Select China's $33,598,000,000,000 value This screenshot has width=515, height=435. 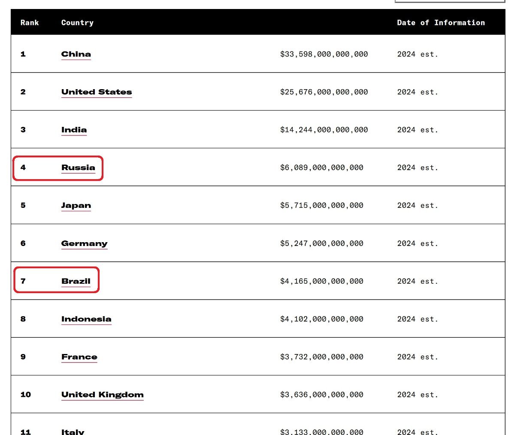(x=324, y=54)
